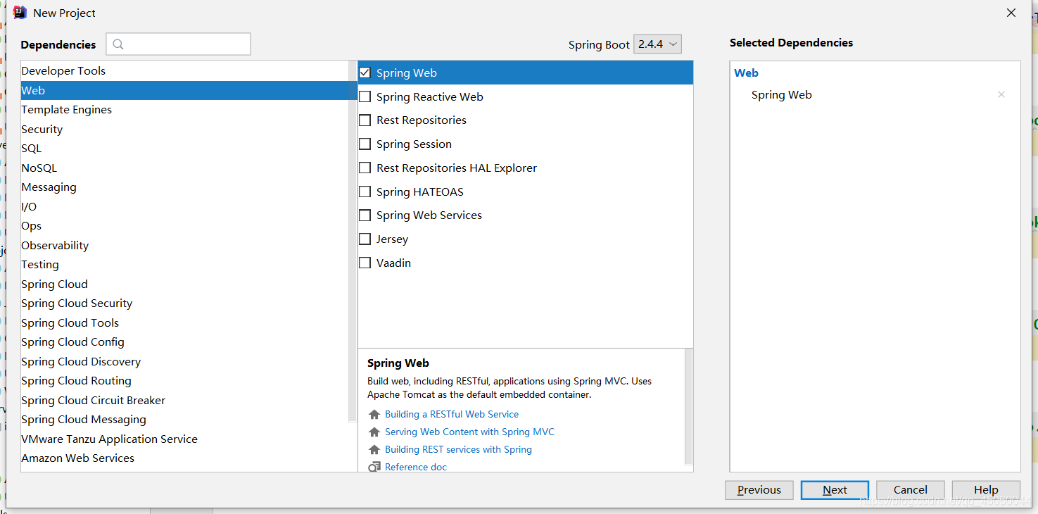Select the NoSQL category
1038x514 pixels.
coord(184,168)
